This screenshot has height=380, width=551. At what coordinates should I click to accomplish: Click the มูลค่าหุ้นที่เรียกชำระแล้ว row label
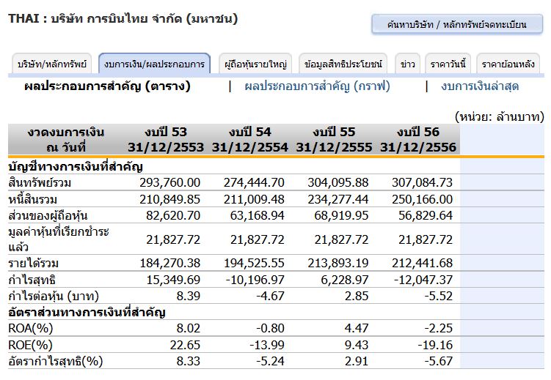point(59,239)
